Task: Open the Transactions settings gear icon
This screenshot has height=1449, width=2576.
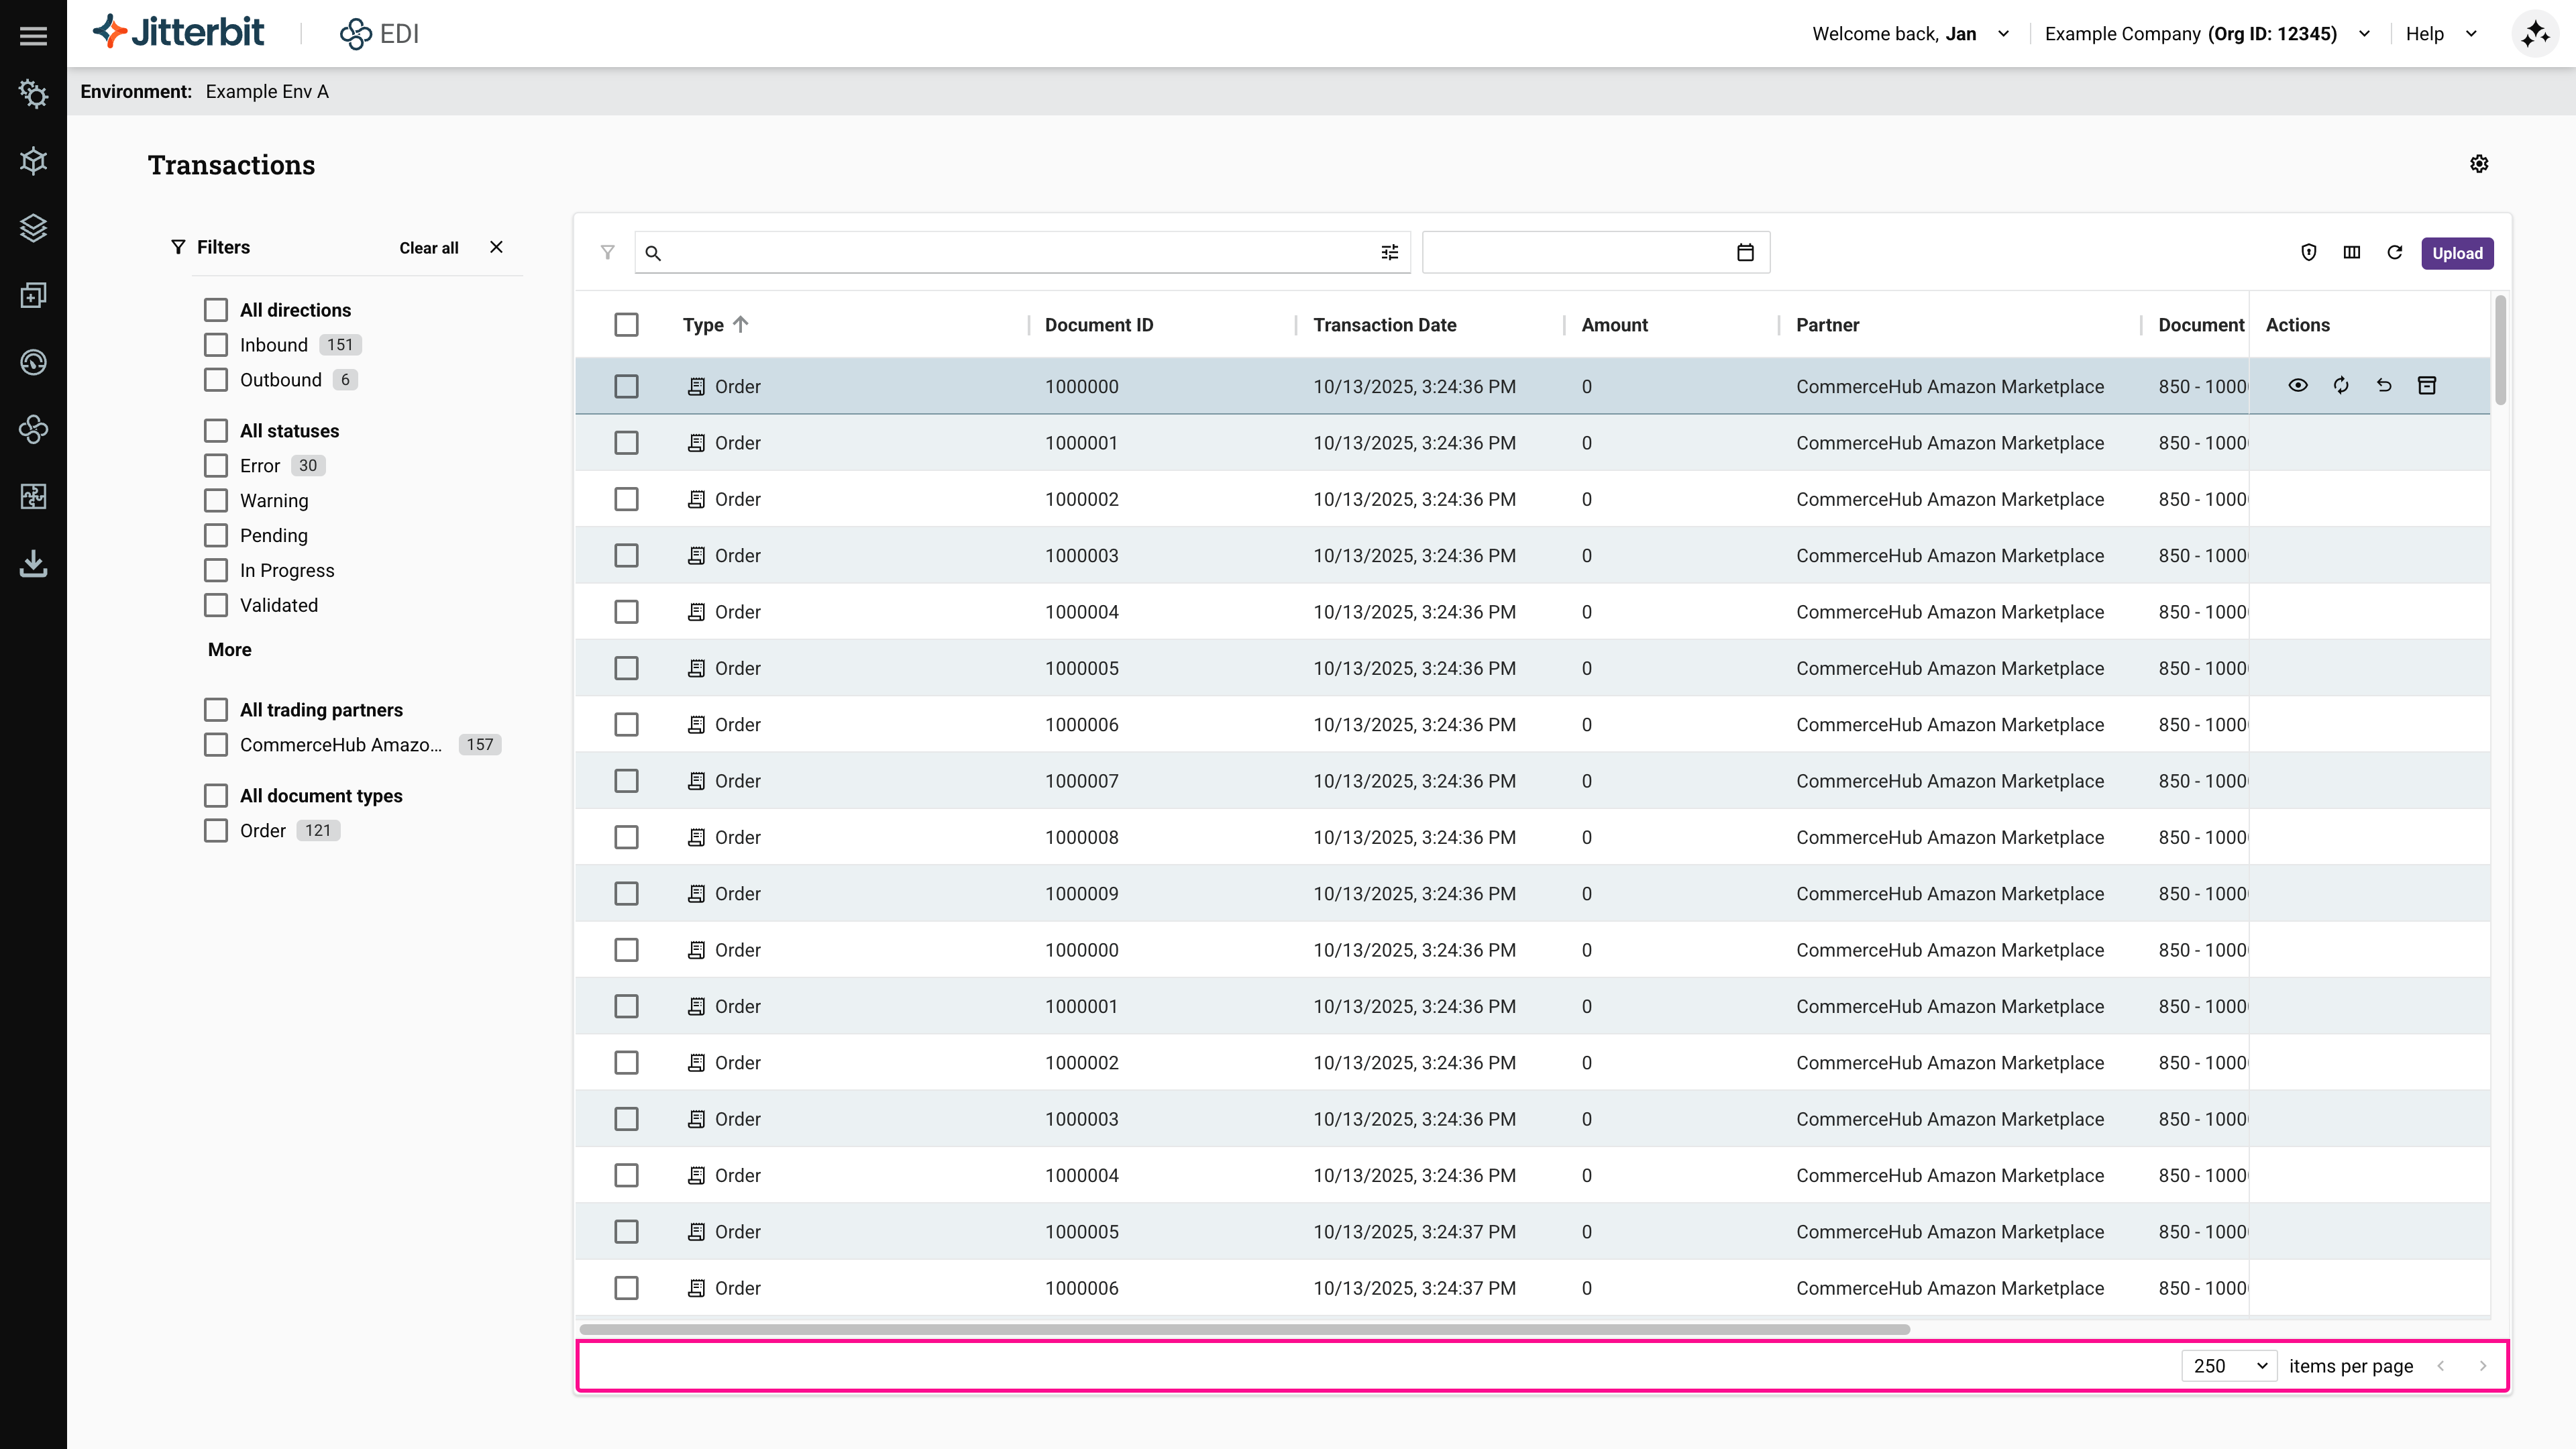Action: (2479, 164)
